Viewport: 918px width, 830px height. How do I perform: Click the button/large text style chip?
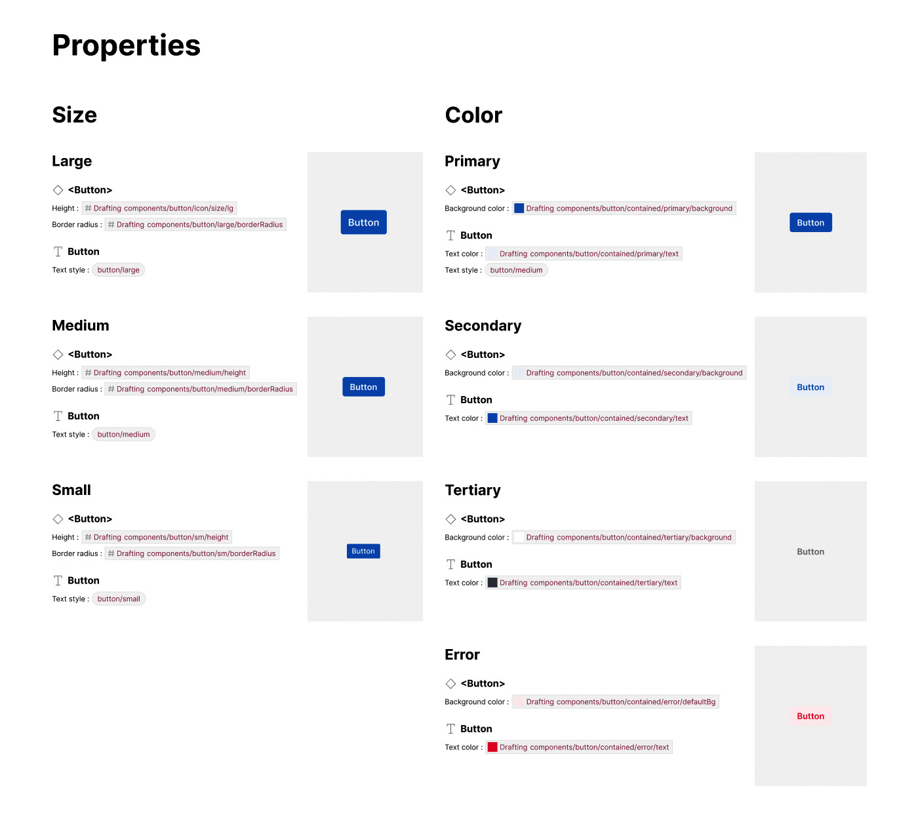pos(118,270)
